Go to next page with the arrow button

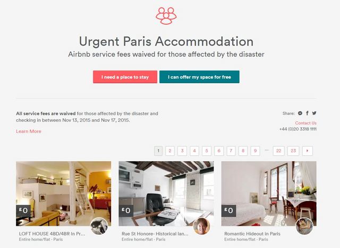(307, 150)
